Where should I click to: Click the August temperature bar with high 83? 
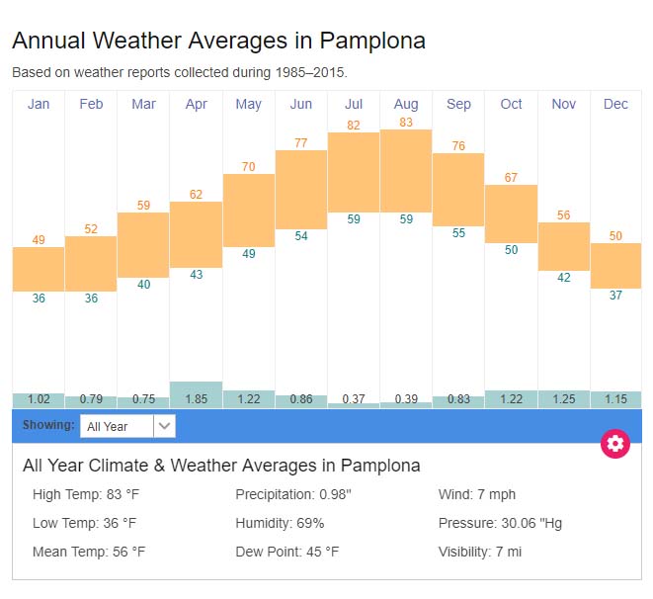[x=406, y=170]
